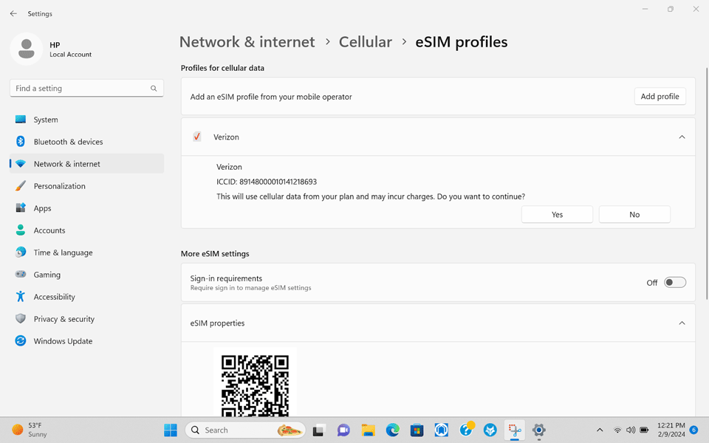709x443 pixels.
Task: Open Accounts settings
Action: pyautogui.click(x=49, y=230)
